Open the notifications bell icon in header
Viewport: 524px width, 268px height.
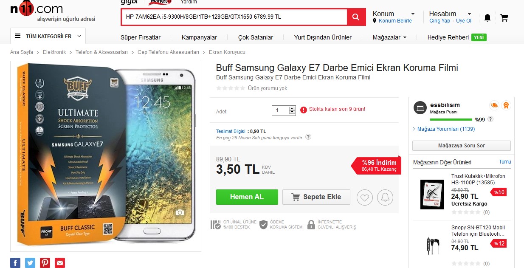tap(487, 18)
